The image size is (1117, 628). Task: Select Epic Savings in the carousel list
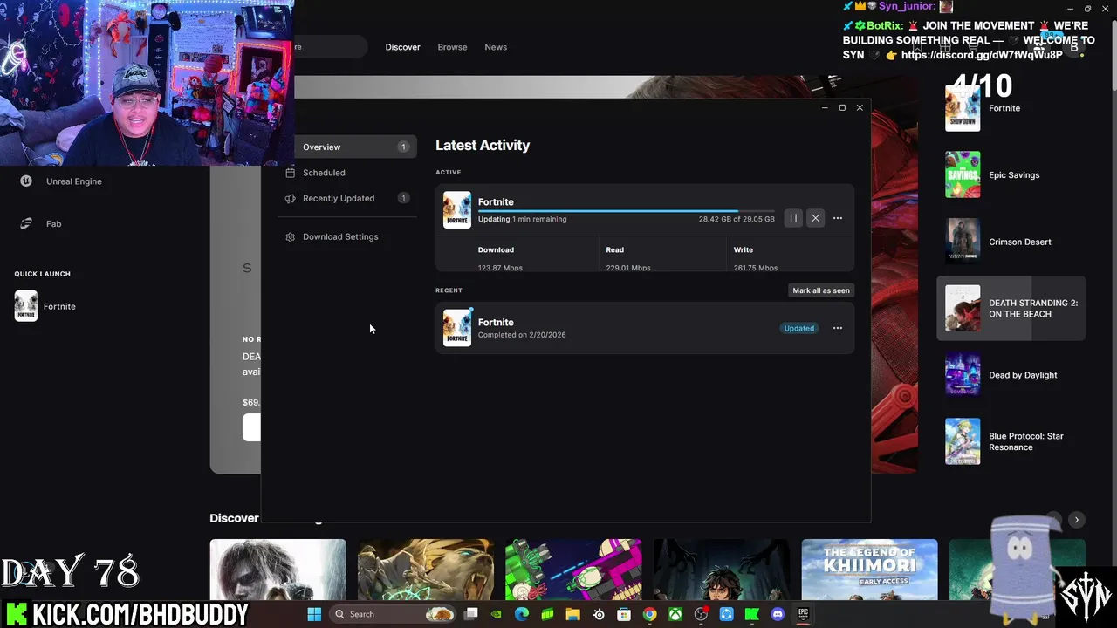pyautogui.click(x=1011, y=174)
